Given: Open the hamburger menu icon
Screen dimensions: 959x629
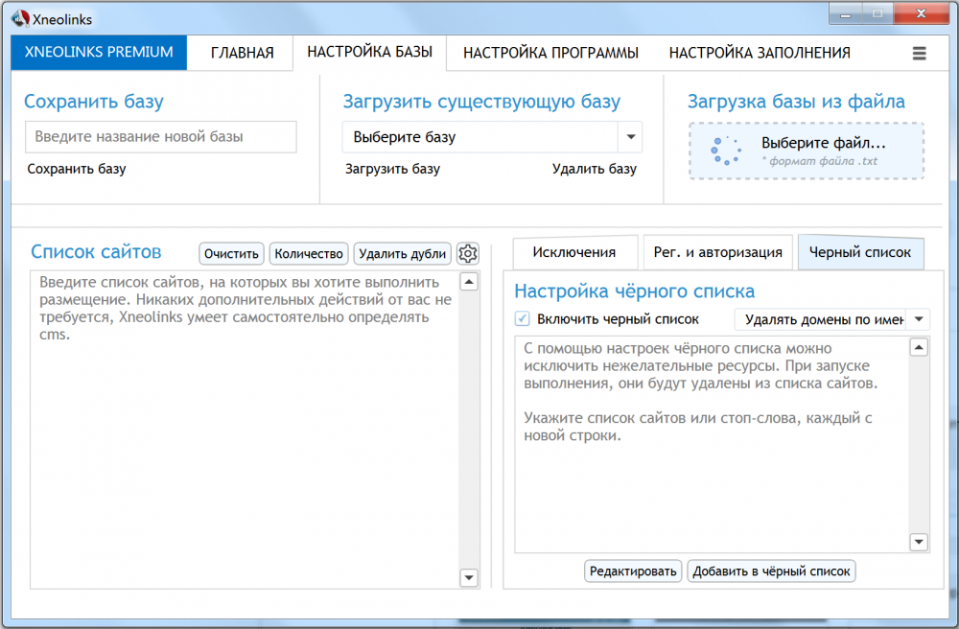Looking at the screenshot, I should pos(919,53).
